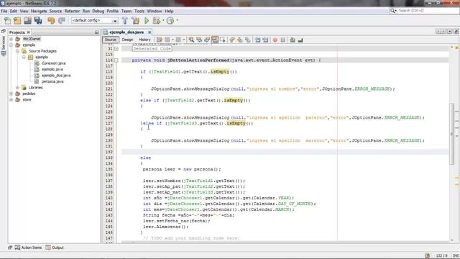Collapse the jButton1ActionPerformed method fold
The image size is (460, 259).
click(116, 60)
